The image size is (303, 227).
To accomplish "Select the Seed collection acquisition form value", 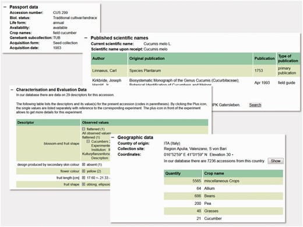I will pos(65,43).
